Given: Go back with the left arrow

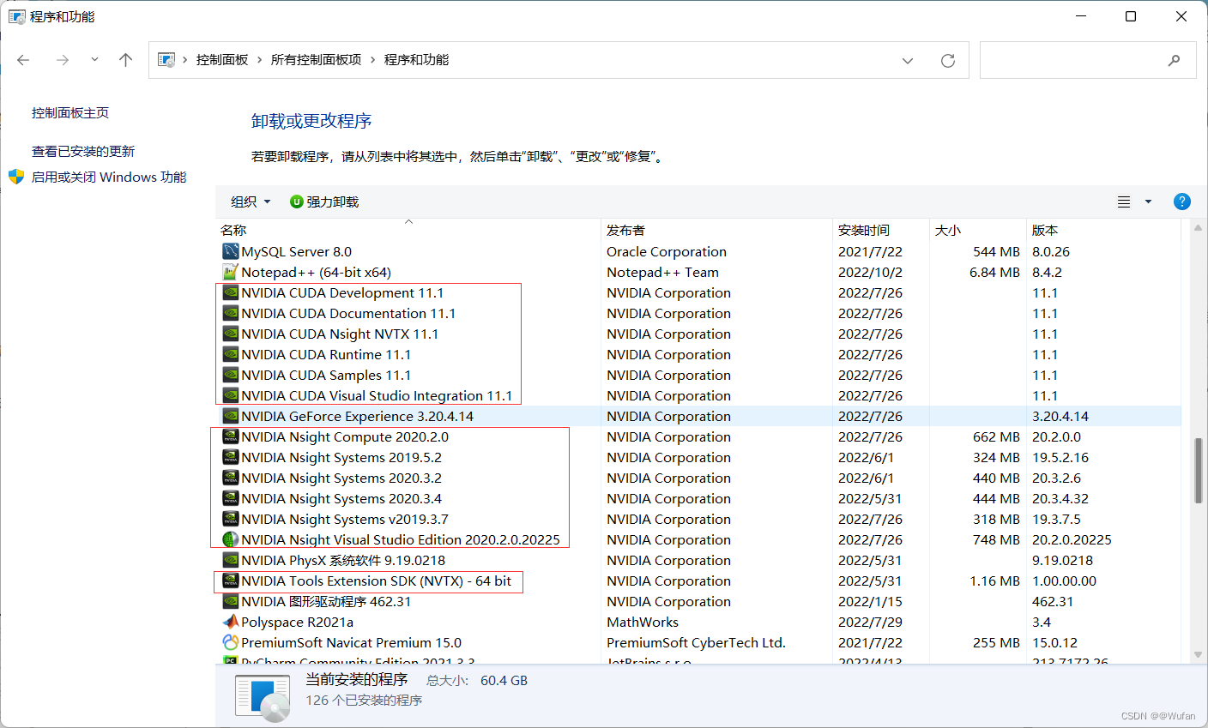Looking at the screenshot, I should (23, 60).
